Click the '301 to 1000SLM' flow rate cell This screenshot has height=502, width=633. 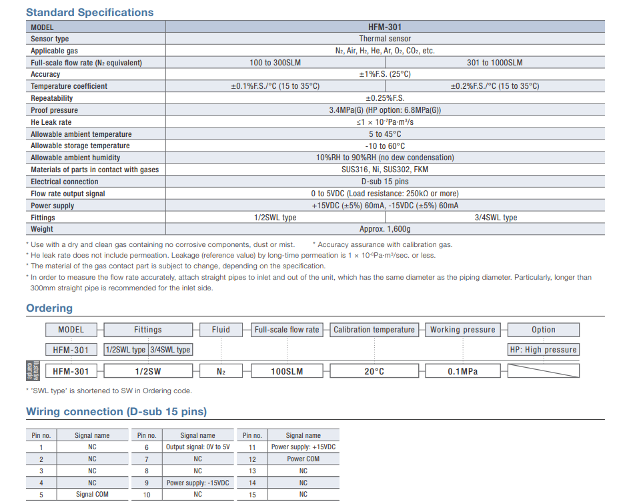(494, 63)
